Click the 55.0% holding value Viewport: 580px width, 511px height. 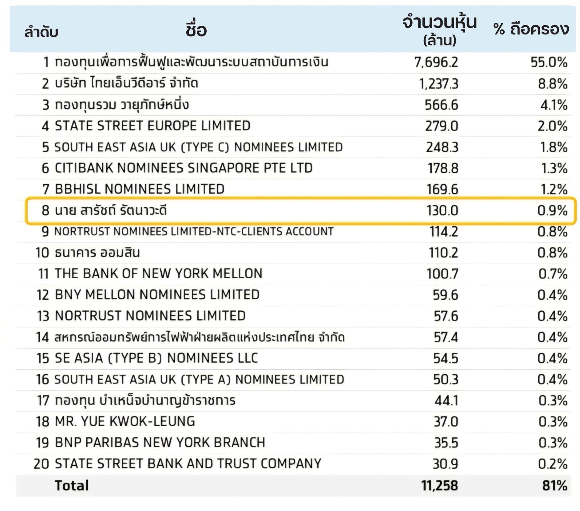coord(549,62)
